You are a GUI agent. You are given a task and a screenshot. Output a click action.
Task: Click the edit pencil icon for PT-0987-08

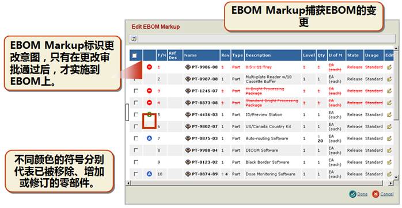(x=389, y=79)
